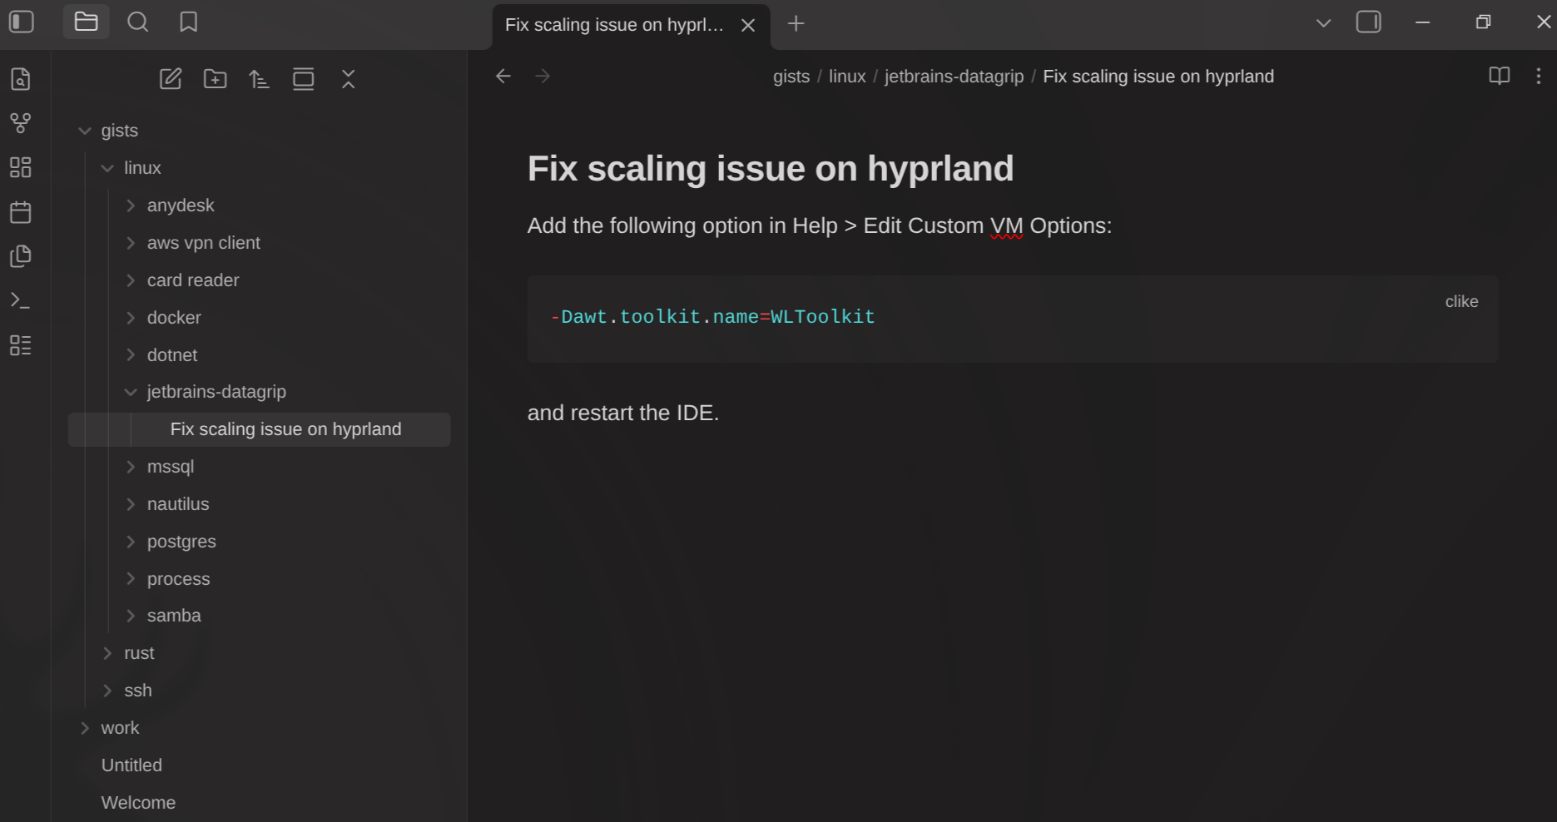1557x822 pixels.
Task: Open more options three-dot menu
Action: click(x=1538, y=77)
